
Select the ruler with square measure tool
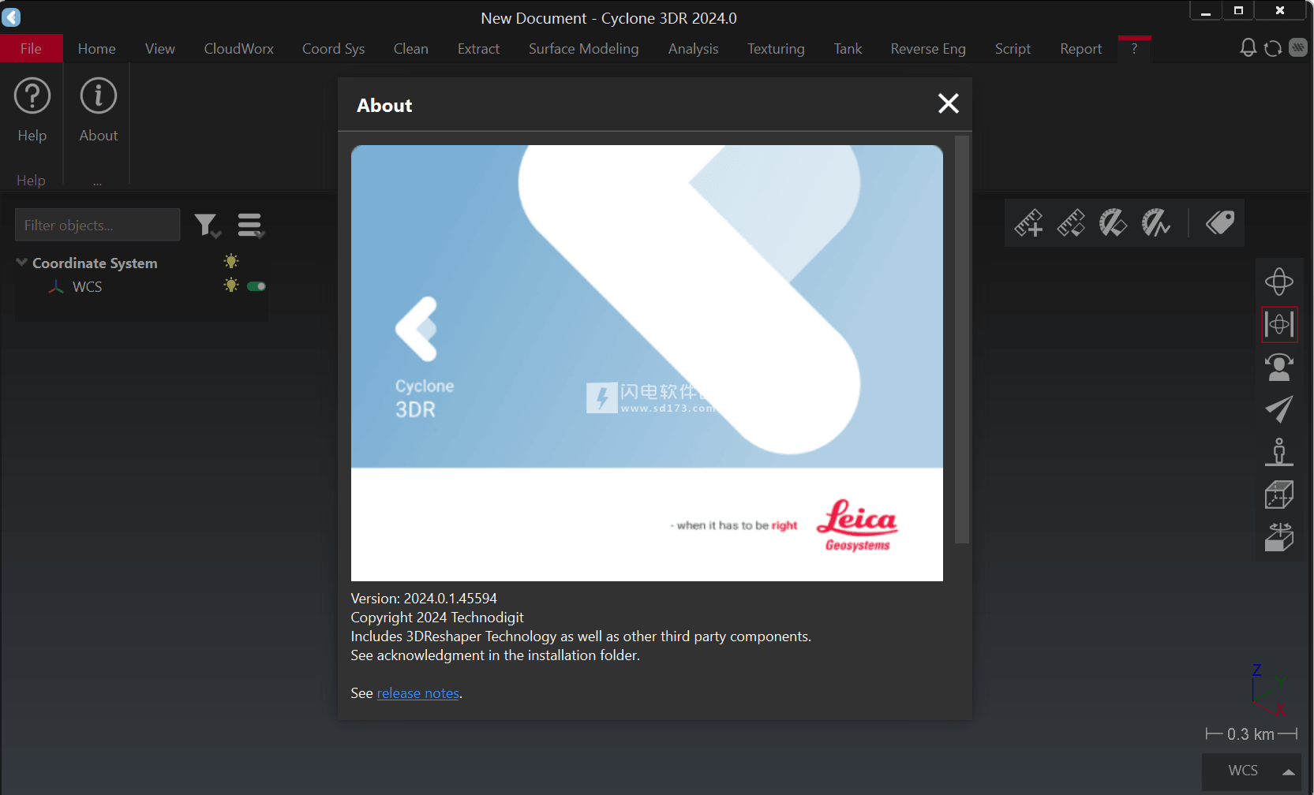[1071, 223]
